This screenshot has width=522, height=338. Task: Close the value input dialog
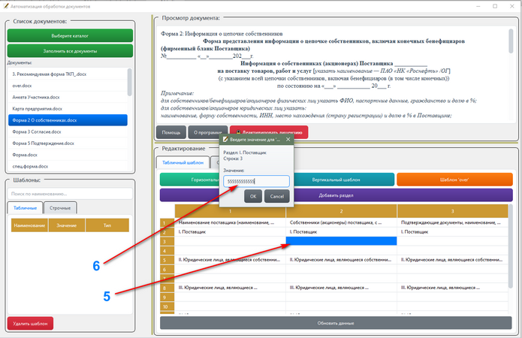[x=288, y=139]
